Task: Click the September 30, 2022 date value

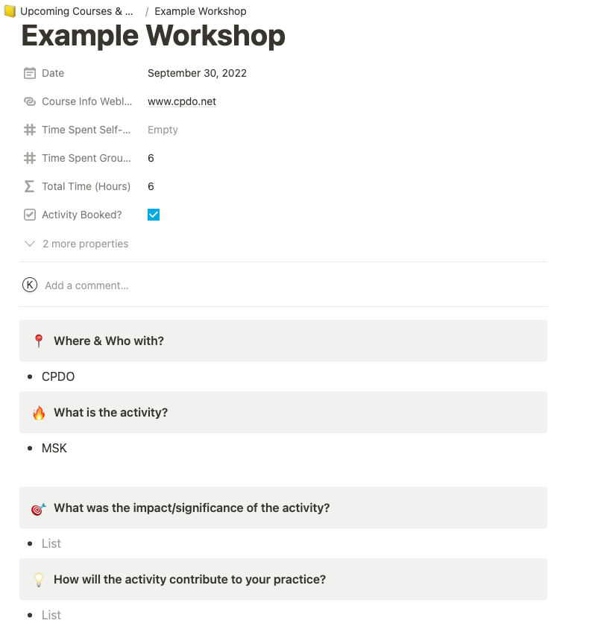Action: [197, 73]
